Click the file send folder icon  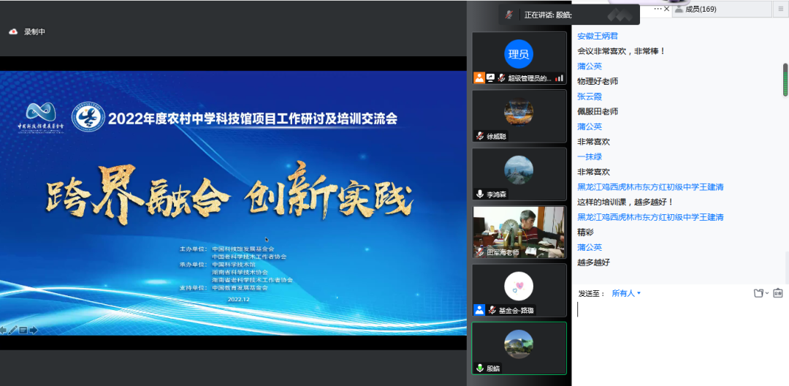(758, 293)
